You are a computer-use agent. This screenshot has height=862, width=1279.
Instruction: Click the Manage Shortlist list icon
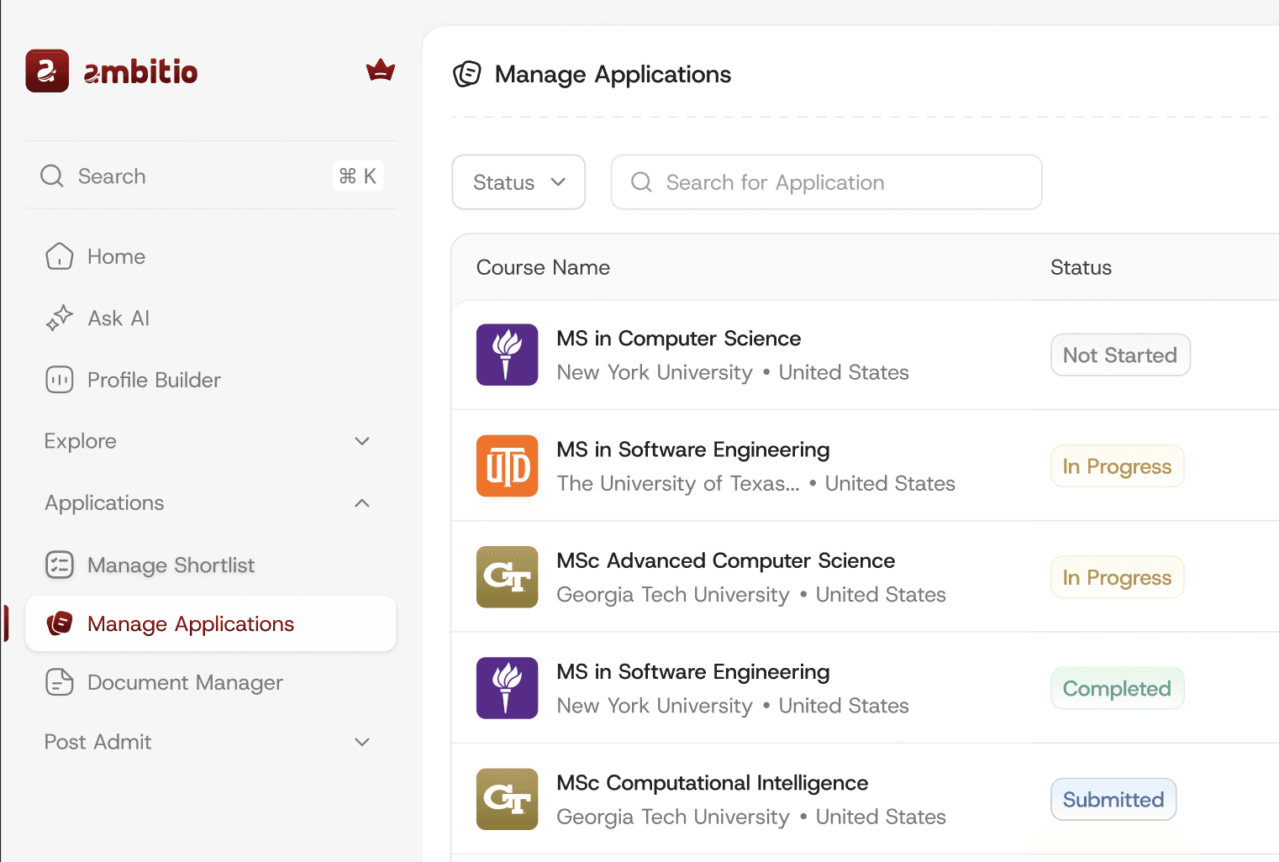[59, 565]
